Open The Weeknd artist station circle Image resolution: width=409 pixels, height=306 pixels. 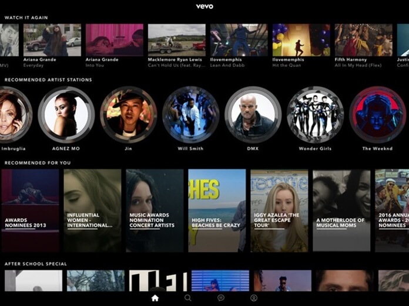point(377,115)
